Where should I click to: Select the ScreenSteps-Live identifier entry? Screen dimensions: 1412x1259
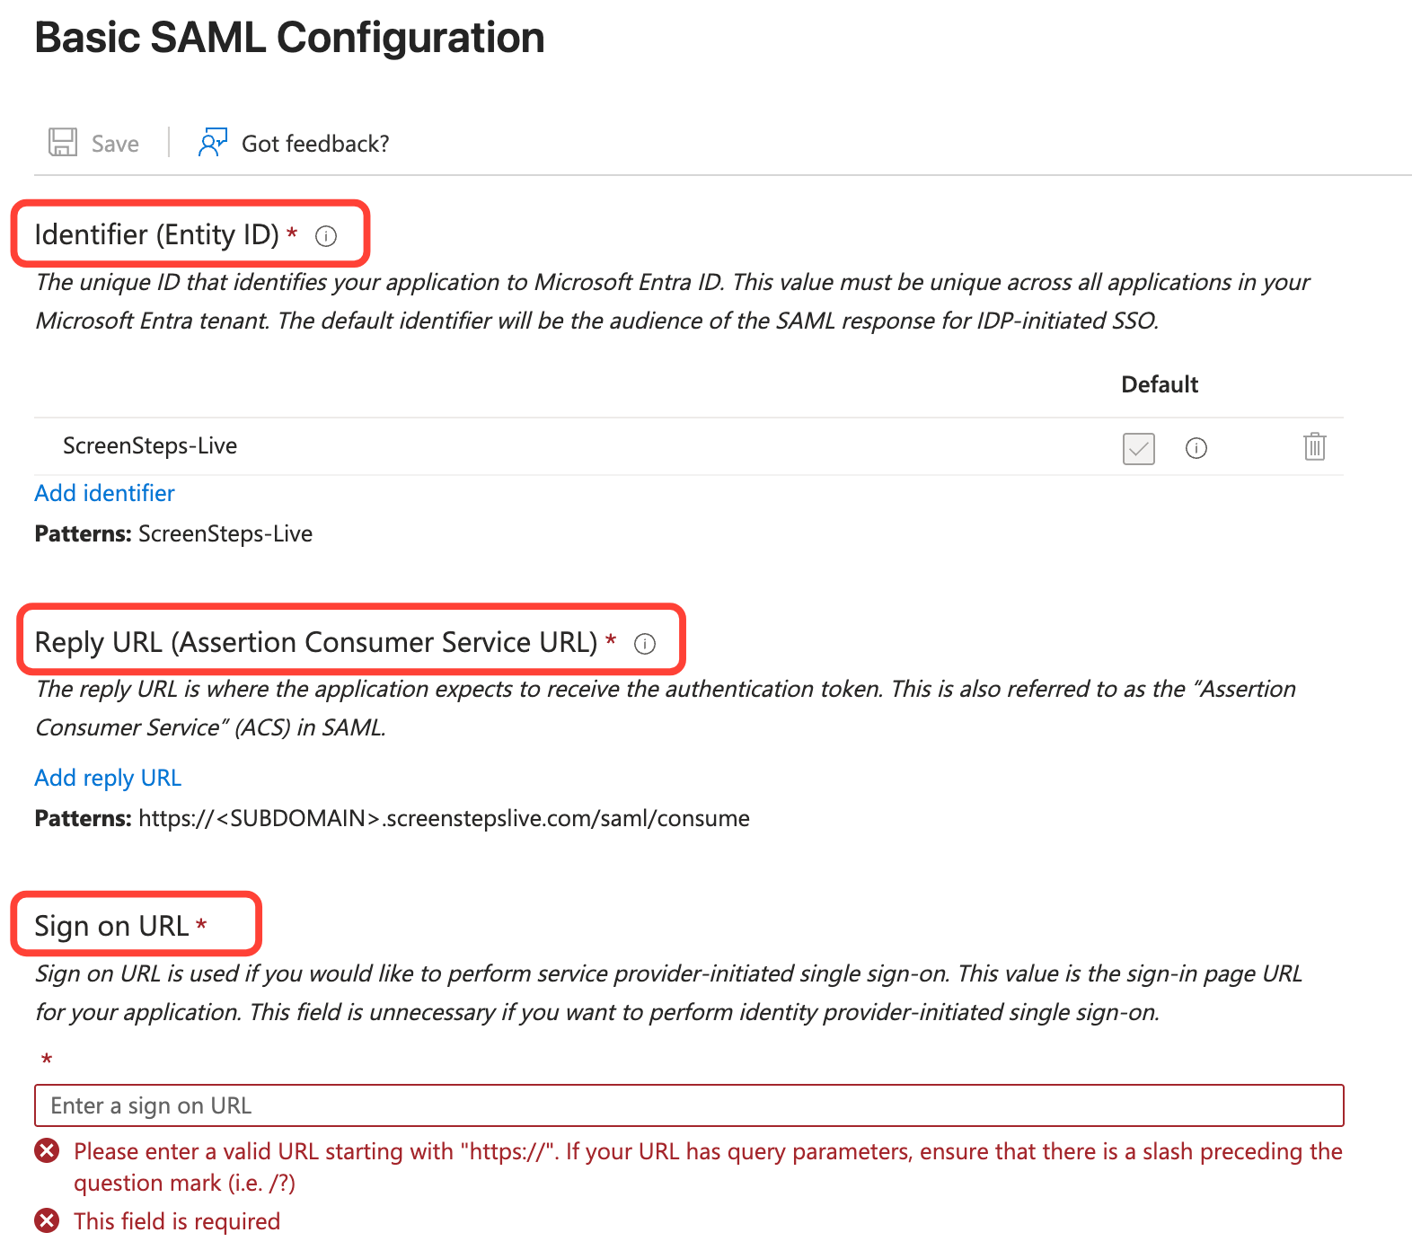click(150, 446)
